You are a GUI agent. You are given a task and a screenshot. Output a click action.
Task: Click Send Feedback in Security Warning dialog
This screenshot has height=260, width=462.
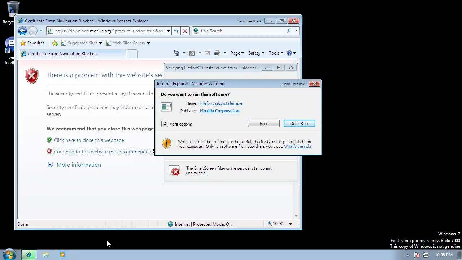294,84
